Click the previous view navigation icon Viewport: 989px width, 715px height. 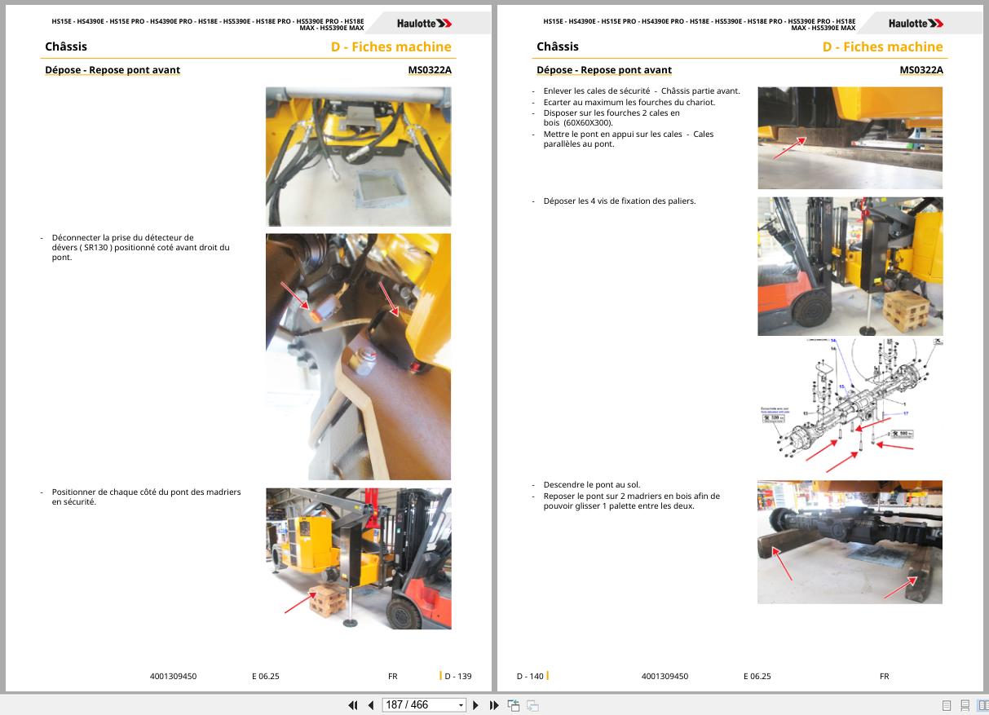click(514, 705)
